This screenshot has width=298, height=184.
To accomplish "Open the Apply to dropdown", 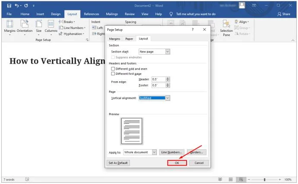I will (140, 152).
